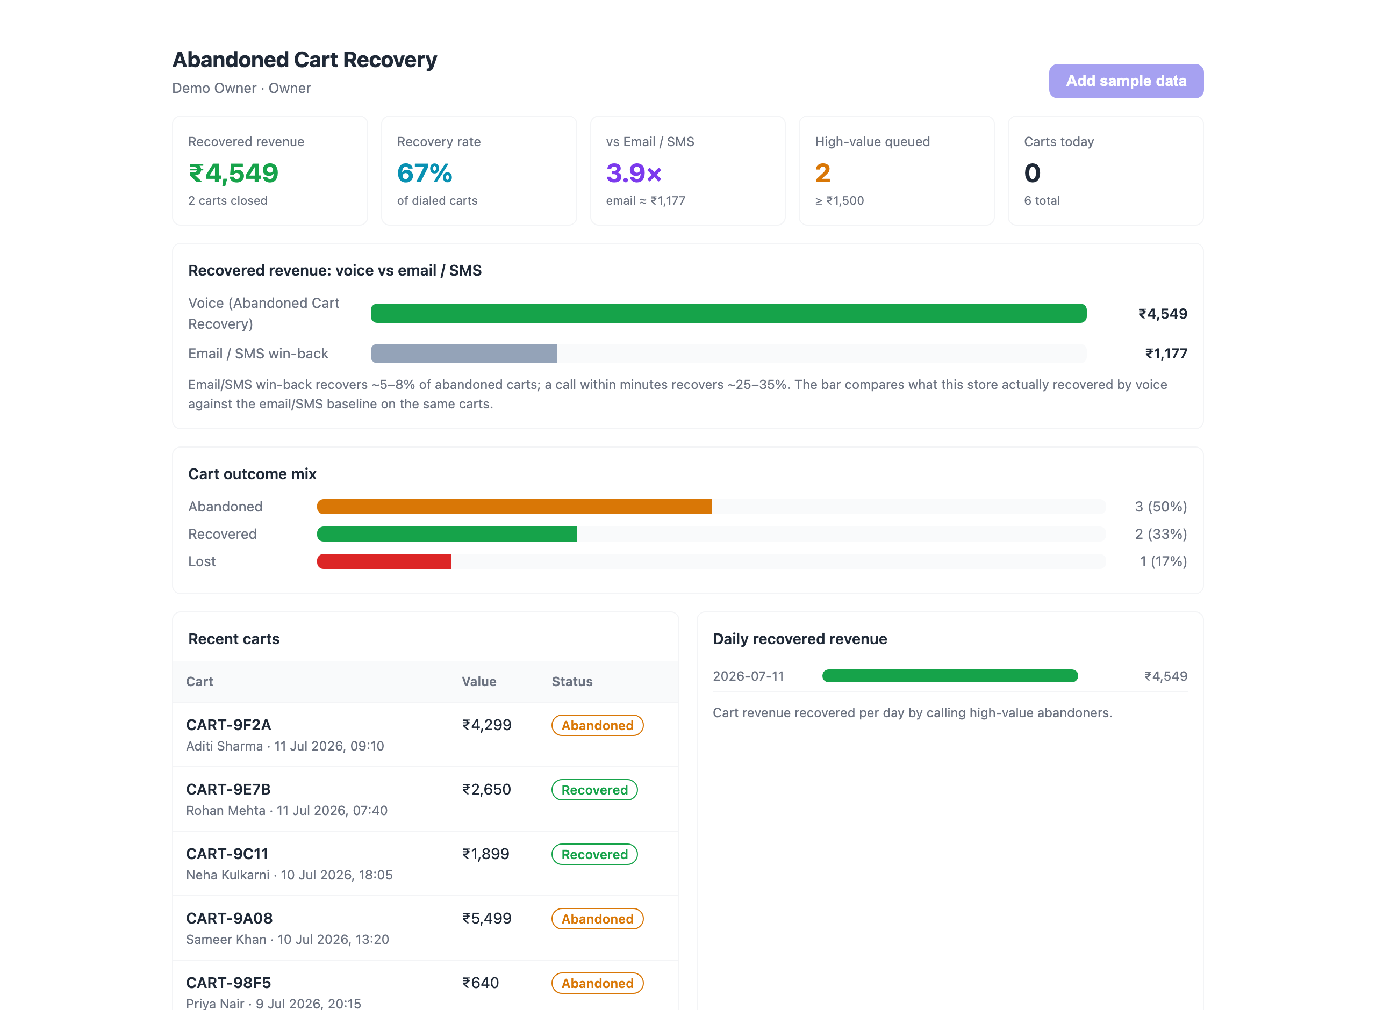Click the ₹1,177 email win-back amount
The image size is (1376, 1010).
point(1166,353)
